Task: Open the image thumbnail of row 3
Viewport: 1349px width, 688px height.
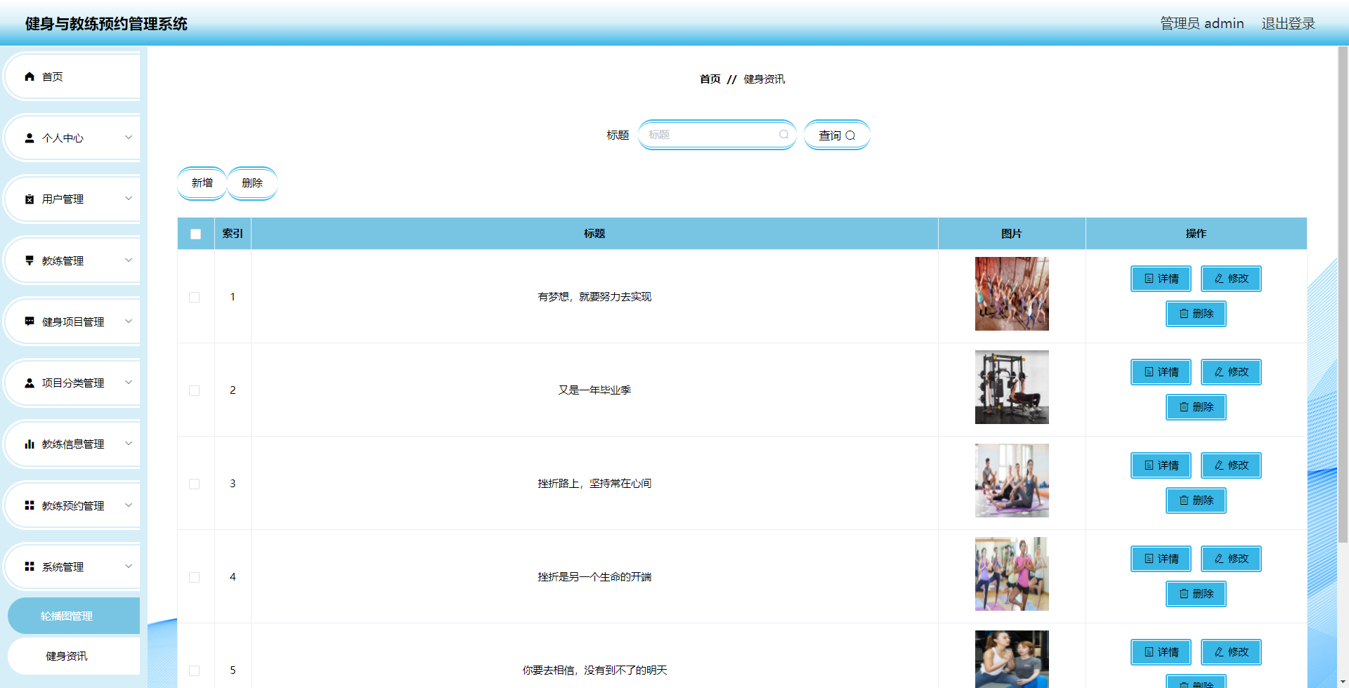Action: tap(1012, 480)
